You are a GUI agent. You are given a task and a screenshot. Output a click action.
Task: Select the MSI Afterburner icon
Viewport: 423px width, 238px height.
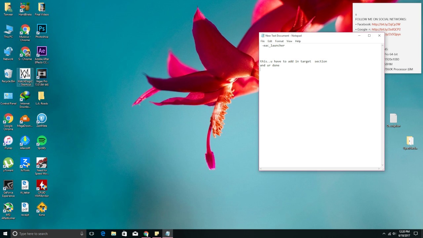click(8, 211)
